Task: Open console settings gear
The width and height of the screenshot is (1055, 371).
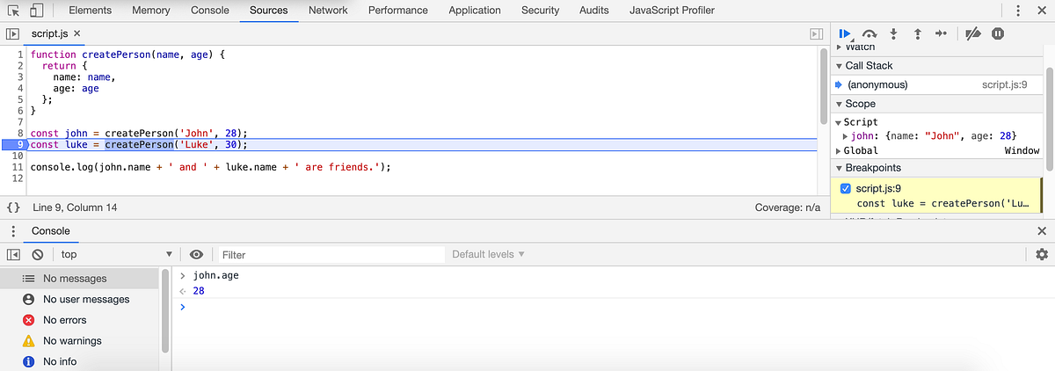Action: pos(1042,254)
